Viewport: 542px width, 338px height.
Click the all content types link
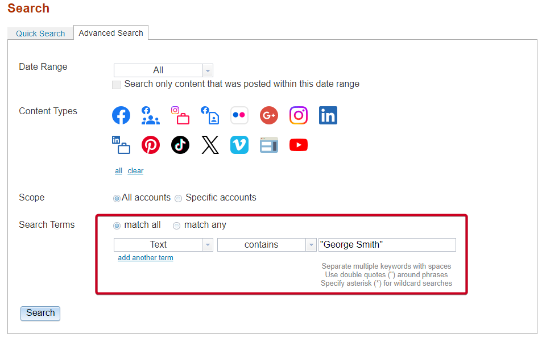pyautogui.click(x=118, y=171)
